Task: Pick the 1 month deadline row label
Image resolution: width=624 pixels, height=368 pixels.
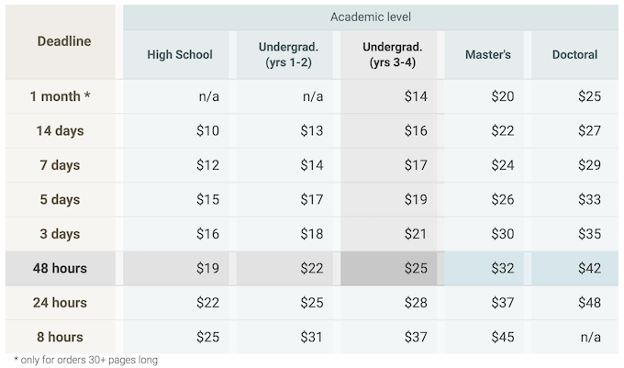Action: coord(60,96)
